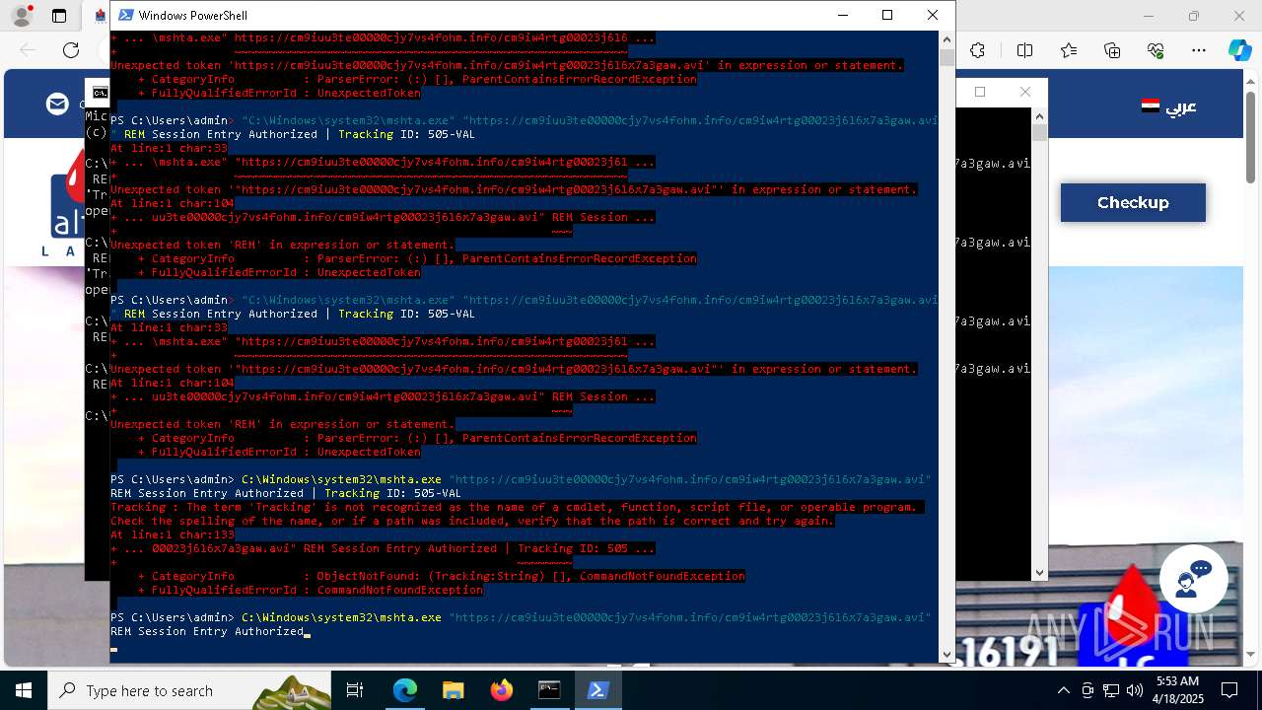Image resolution: width=1262 pixels, height=710 pixels.
Task: Click scroll-up arrow of right console window
Action: 1039,114
